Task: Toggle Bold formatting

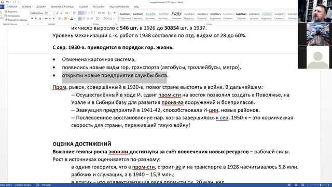Action: [32, 19]
